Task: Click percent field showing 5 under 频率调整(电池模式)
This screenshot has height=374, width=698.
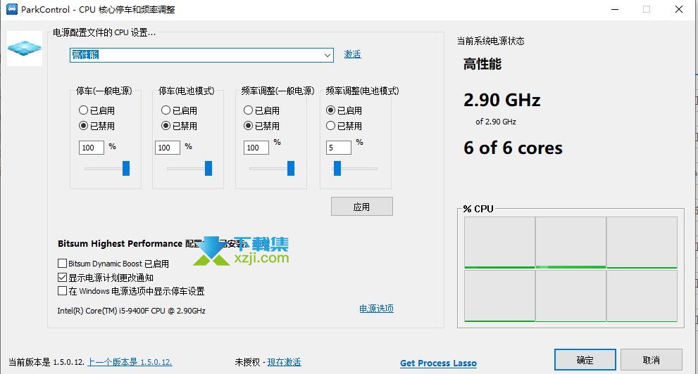Action: [338, 148]
